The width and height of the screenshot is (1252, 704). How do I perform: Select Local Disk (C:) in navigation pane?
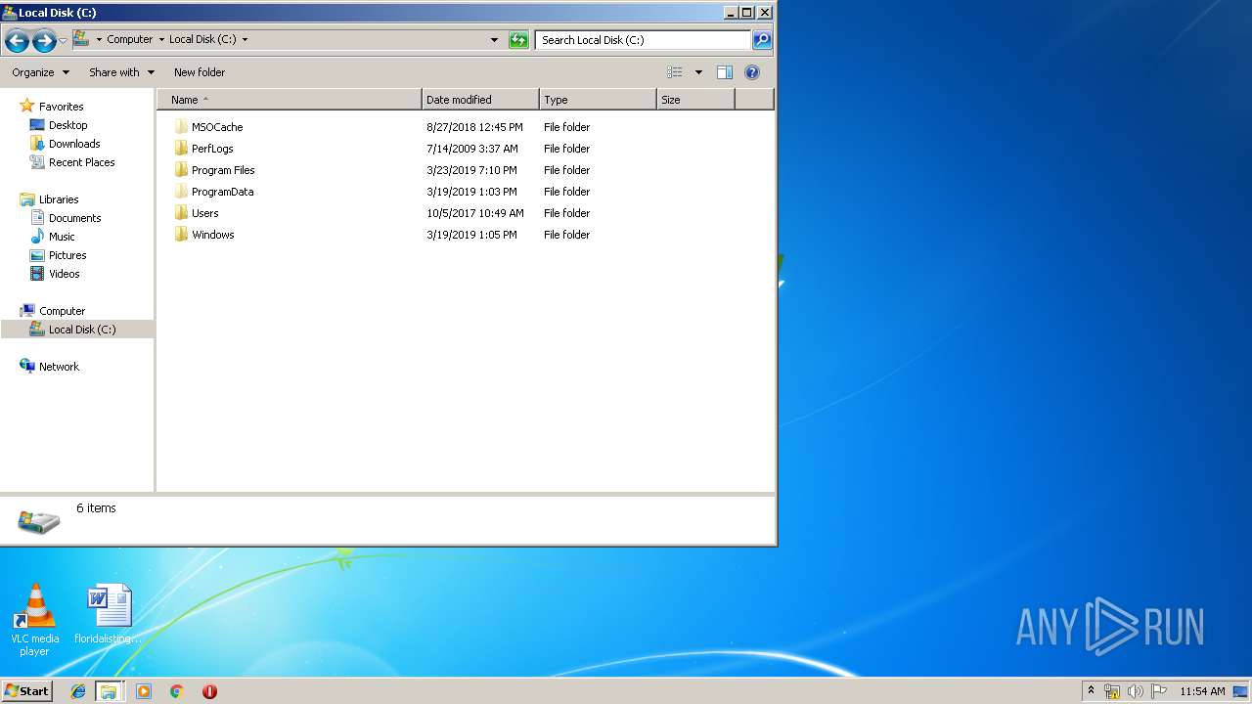(x=77, y=330)
